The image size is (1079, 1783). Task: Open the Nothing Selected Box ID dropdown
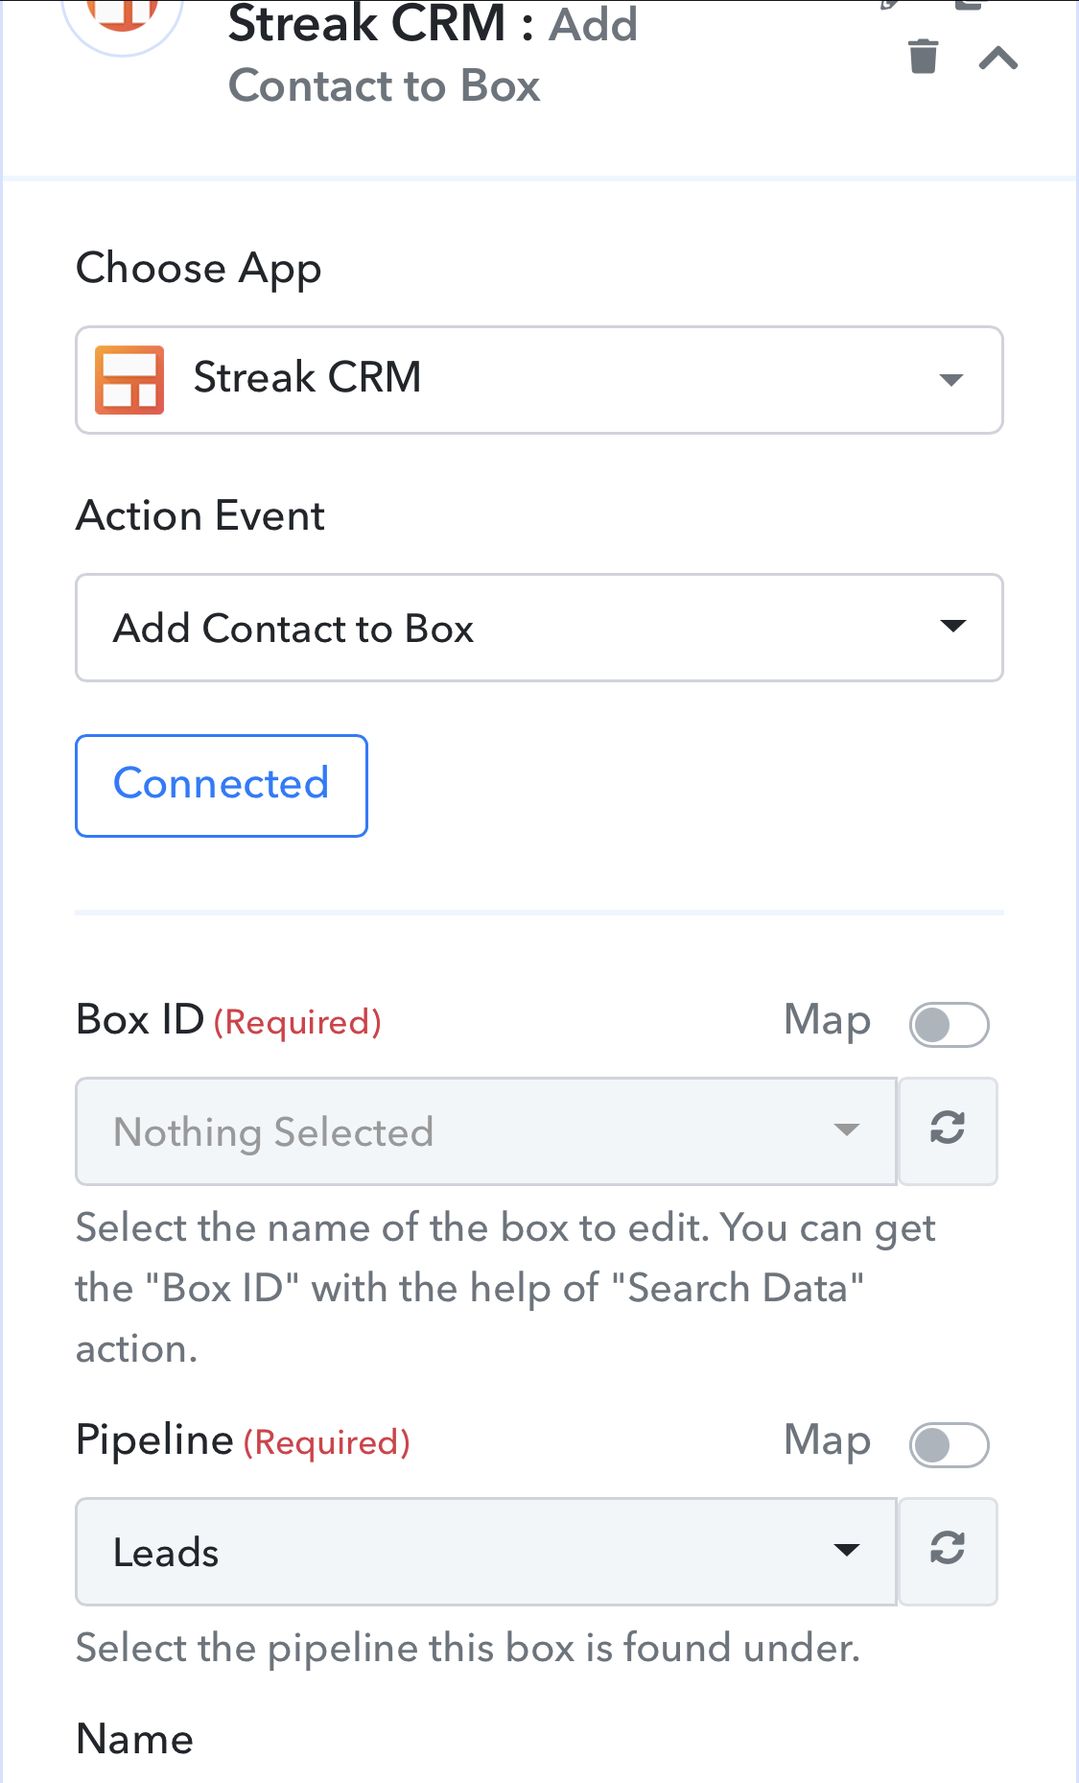pyautogui.click(x=486, y=1131)
